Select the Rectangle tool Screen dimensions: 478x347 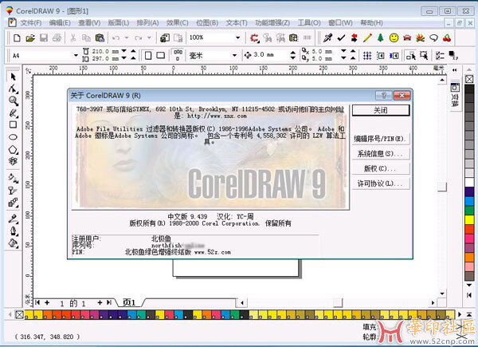[13, 124]
